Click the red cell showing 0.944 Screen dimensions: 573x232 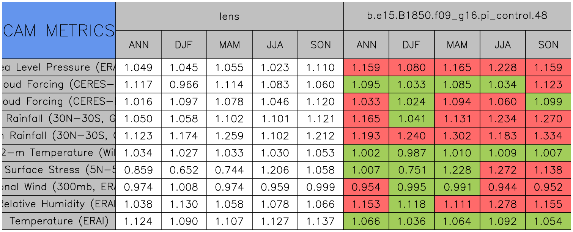pyautogui.click(x=503, y=187)
